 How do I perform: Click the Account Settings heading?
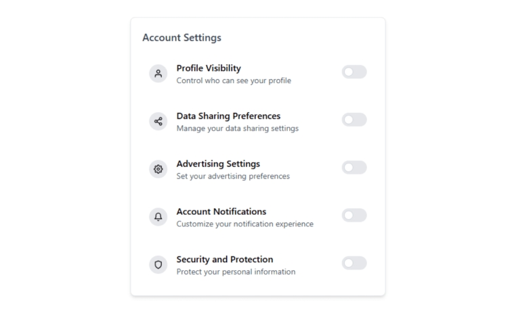tap(182, 37)
